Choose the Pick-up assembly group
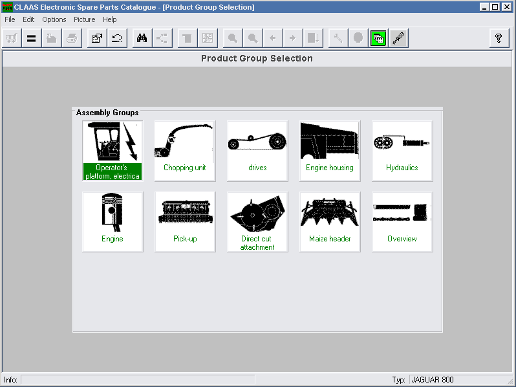The image size is (516, 387). click(x=185, y=222)
